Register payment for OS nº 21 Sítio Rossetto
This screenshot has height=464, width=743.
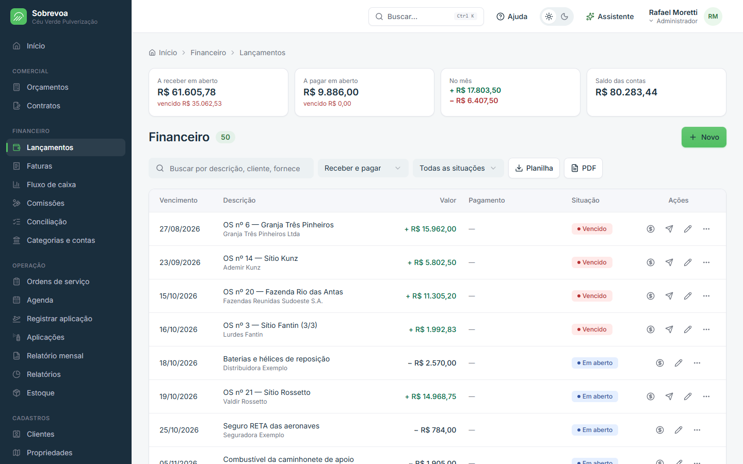click(651, 396)
